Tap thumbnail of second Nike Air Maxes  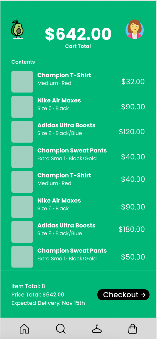click(22, 207)
